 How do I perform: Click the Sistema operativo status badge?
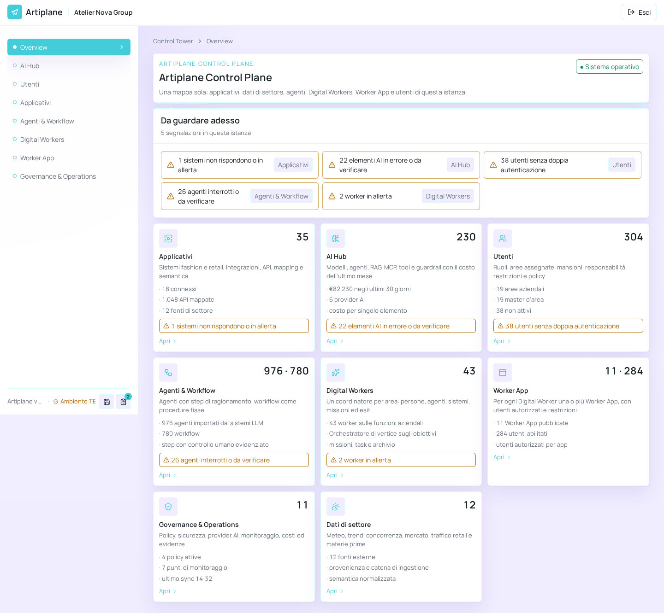[x=610, y=67]
